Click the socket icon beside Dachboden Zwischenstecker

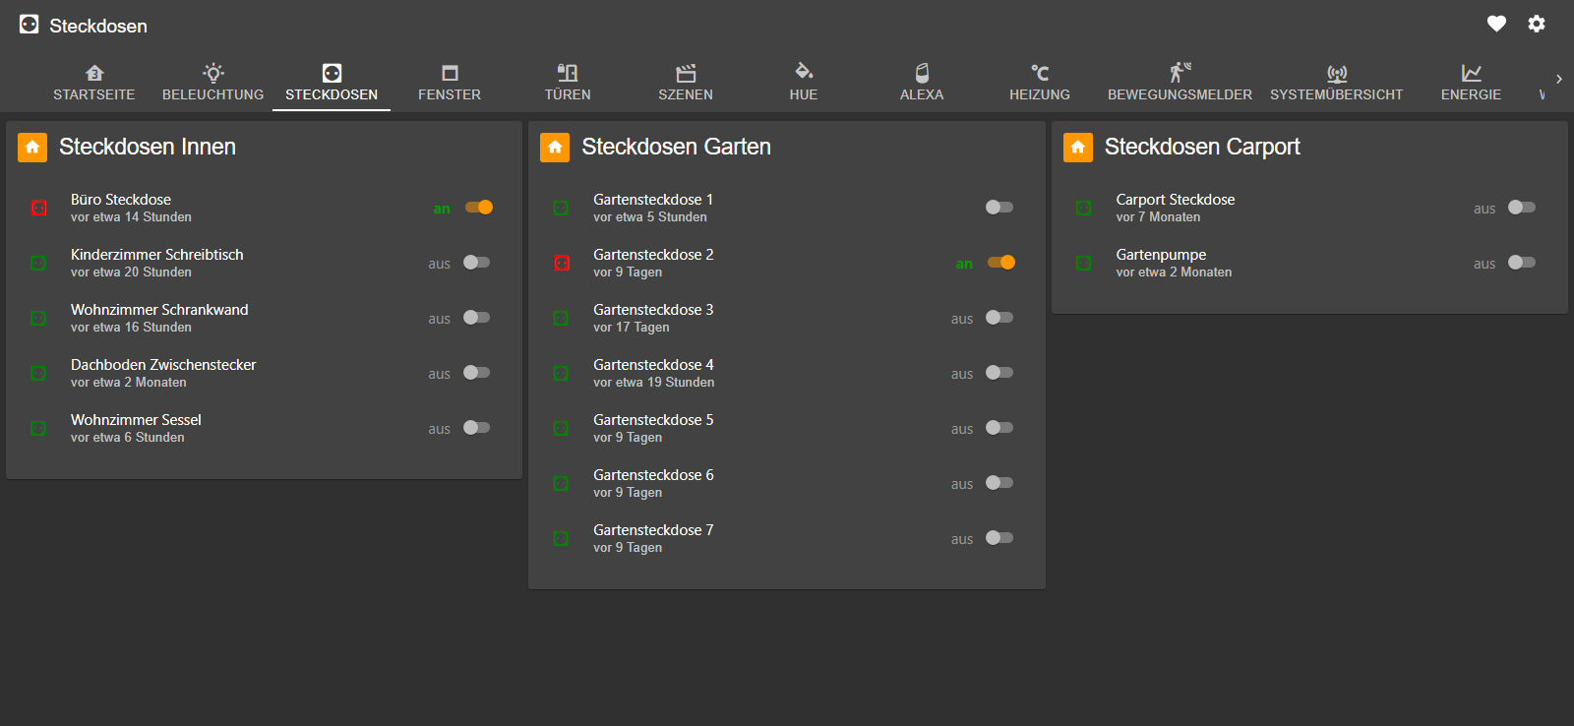tap(38, 373)
